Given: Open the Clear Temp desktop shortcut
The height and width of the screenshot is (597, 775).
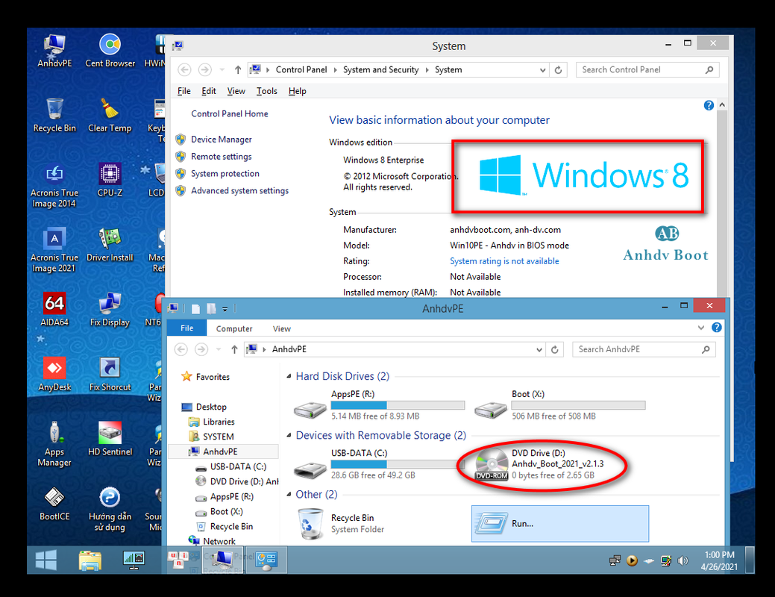Looking at the screenshot, I should tap(110, 115).
